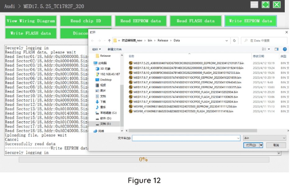Click Read EEPROM data button
The width and height of the screenshot is (290, 187).
click(x=141, y=21)
